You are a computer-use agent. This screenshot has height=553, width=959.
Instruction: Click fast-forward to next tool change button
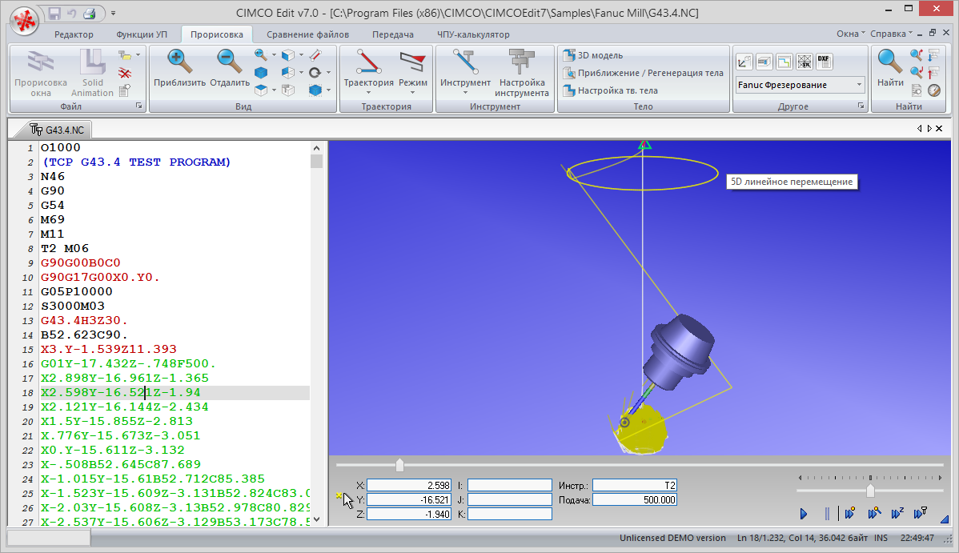pyautogui.click(x=921, y=513)
